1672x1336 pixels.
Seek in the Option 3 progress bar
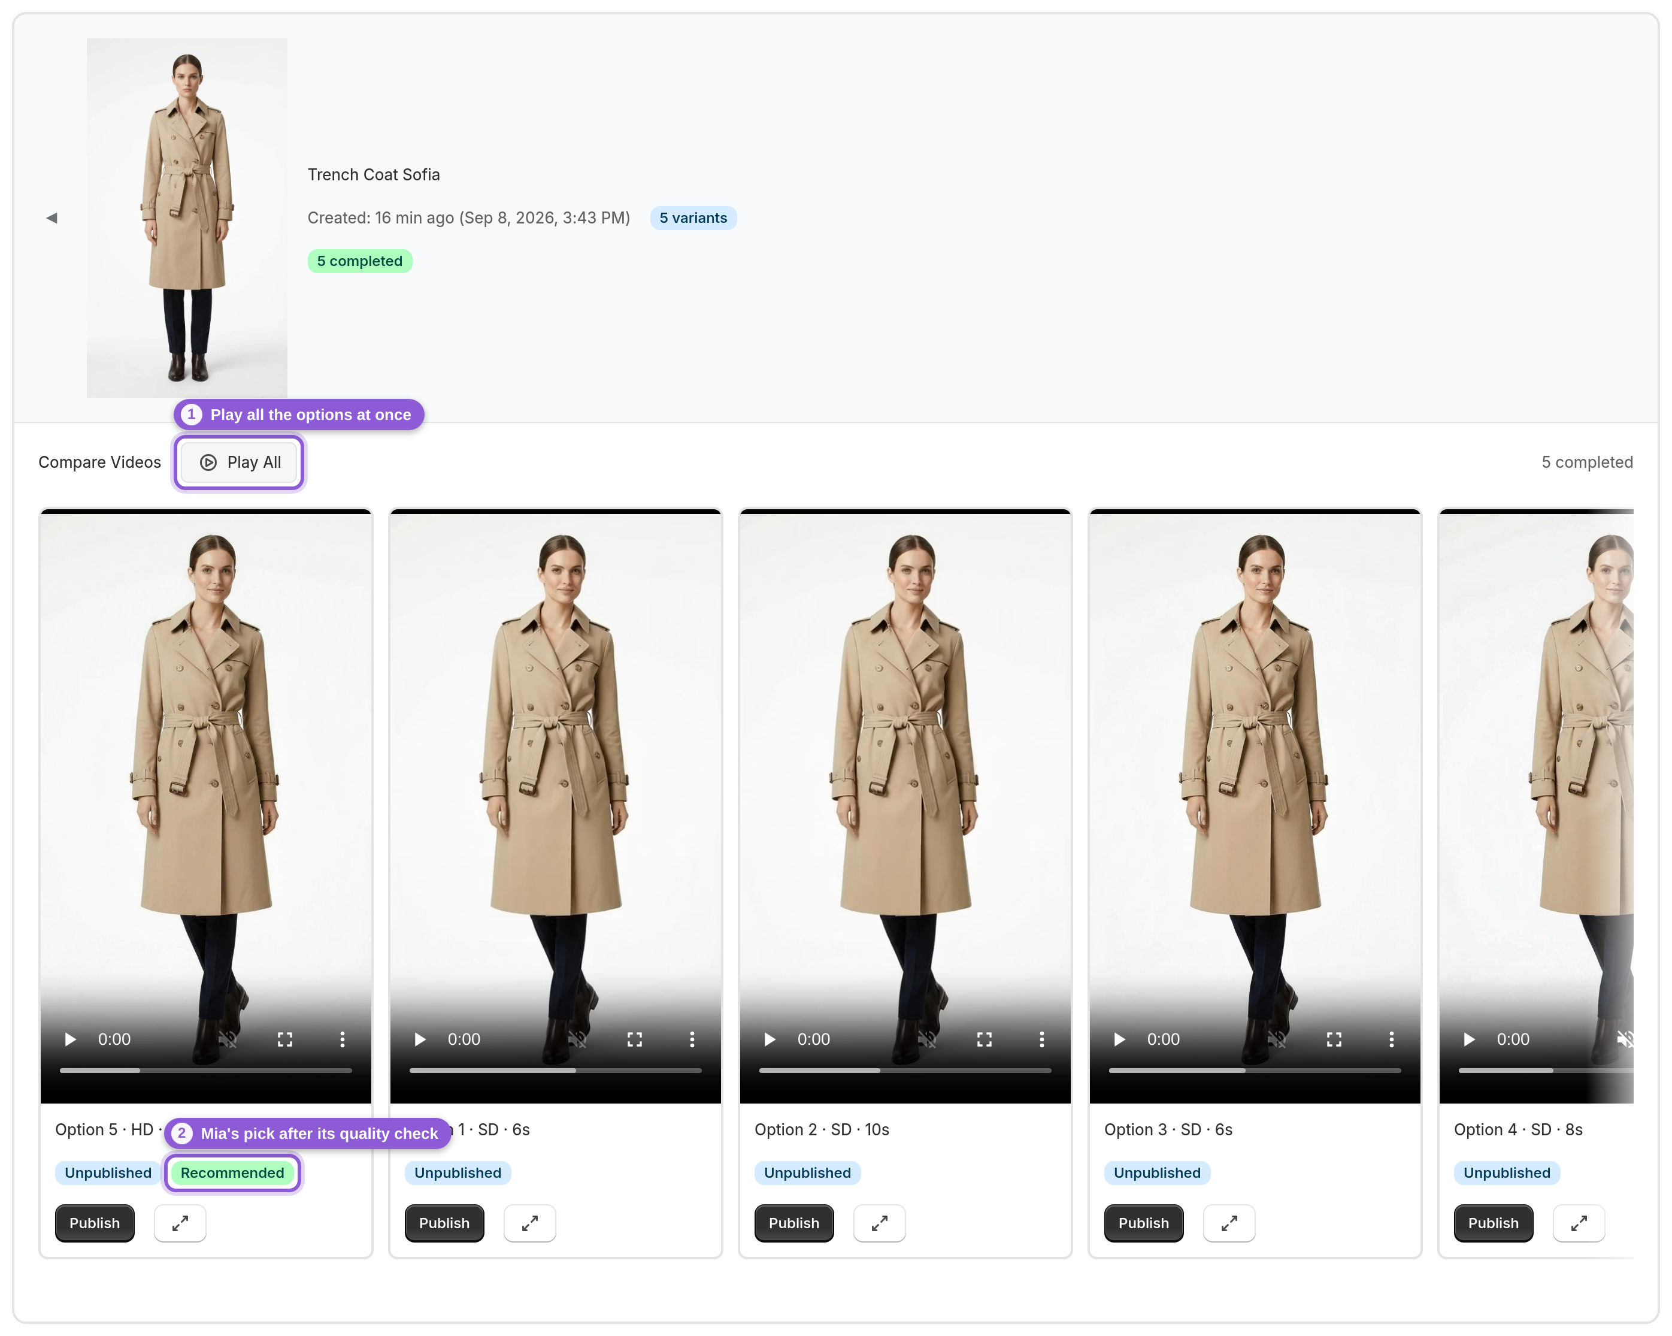(x=1255, y=1071)
